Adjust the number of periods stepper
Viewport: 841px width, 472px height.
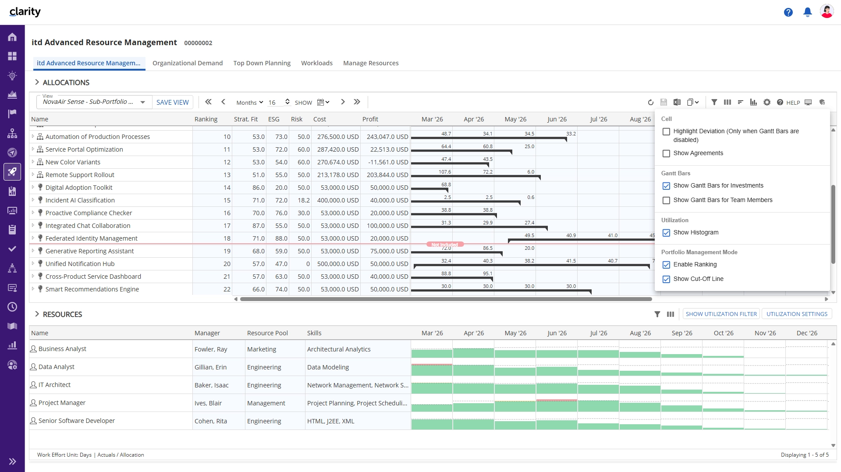coord(287,102)
